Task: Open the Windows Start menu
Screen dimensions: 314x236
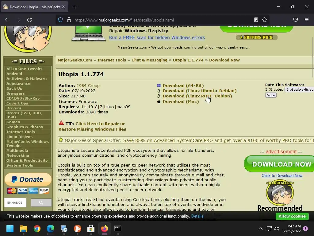Action: [10, 229]
